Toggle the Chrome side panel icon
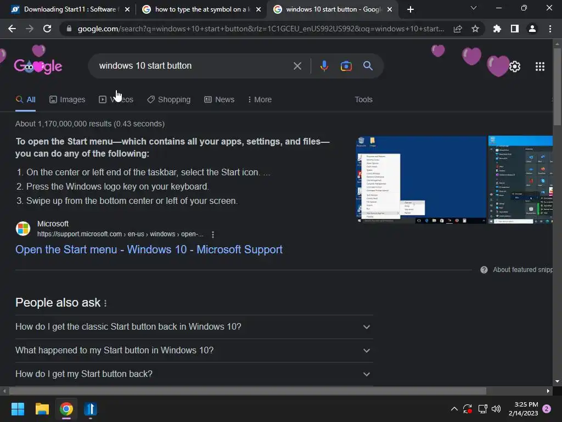562x422 pixels. (515, 29)
